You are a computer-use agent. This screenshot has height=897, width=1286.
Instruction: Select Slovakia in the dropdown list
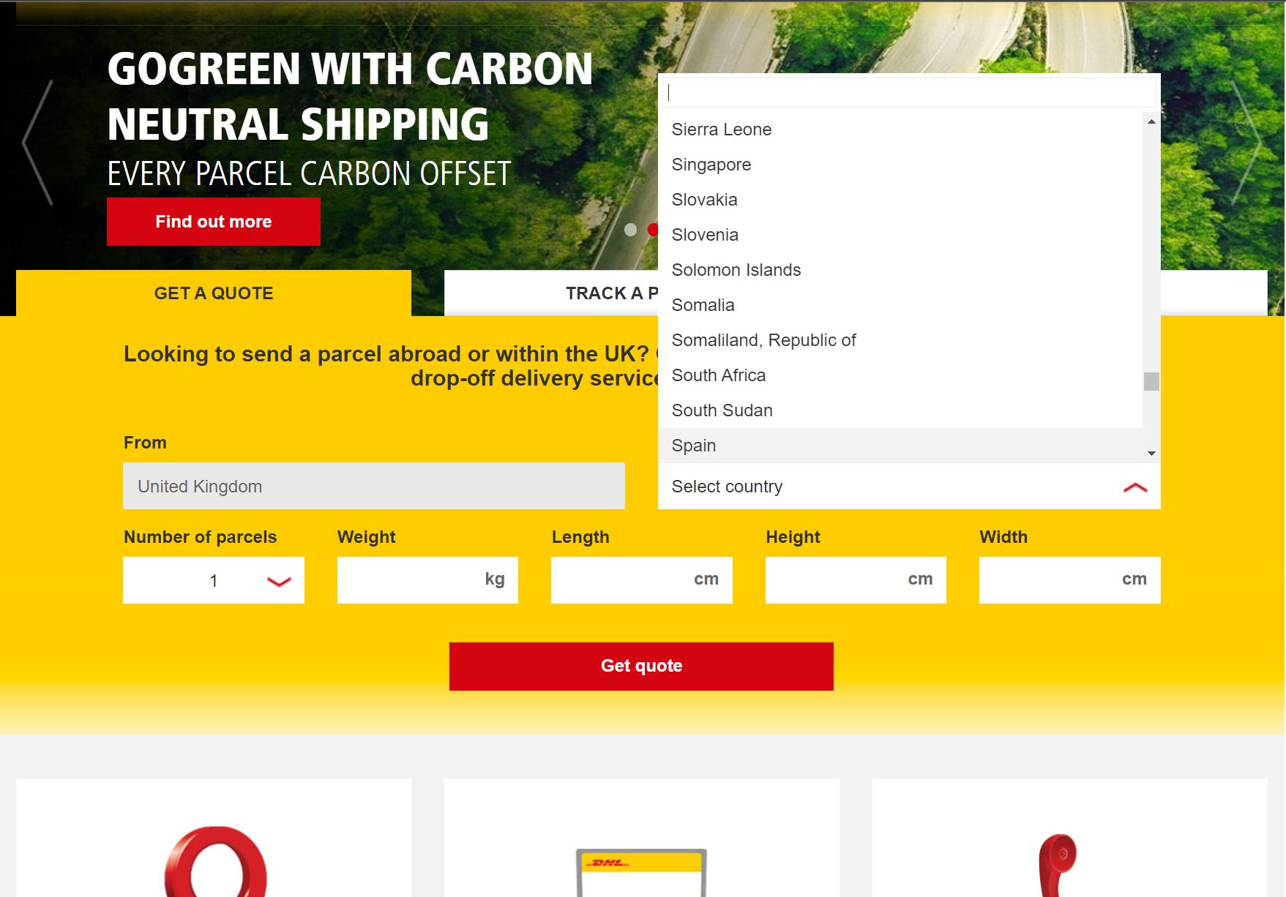(900, 200)
